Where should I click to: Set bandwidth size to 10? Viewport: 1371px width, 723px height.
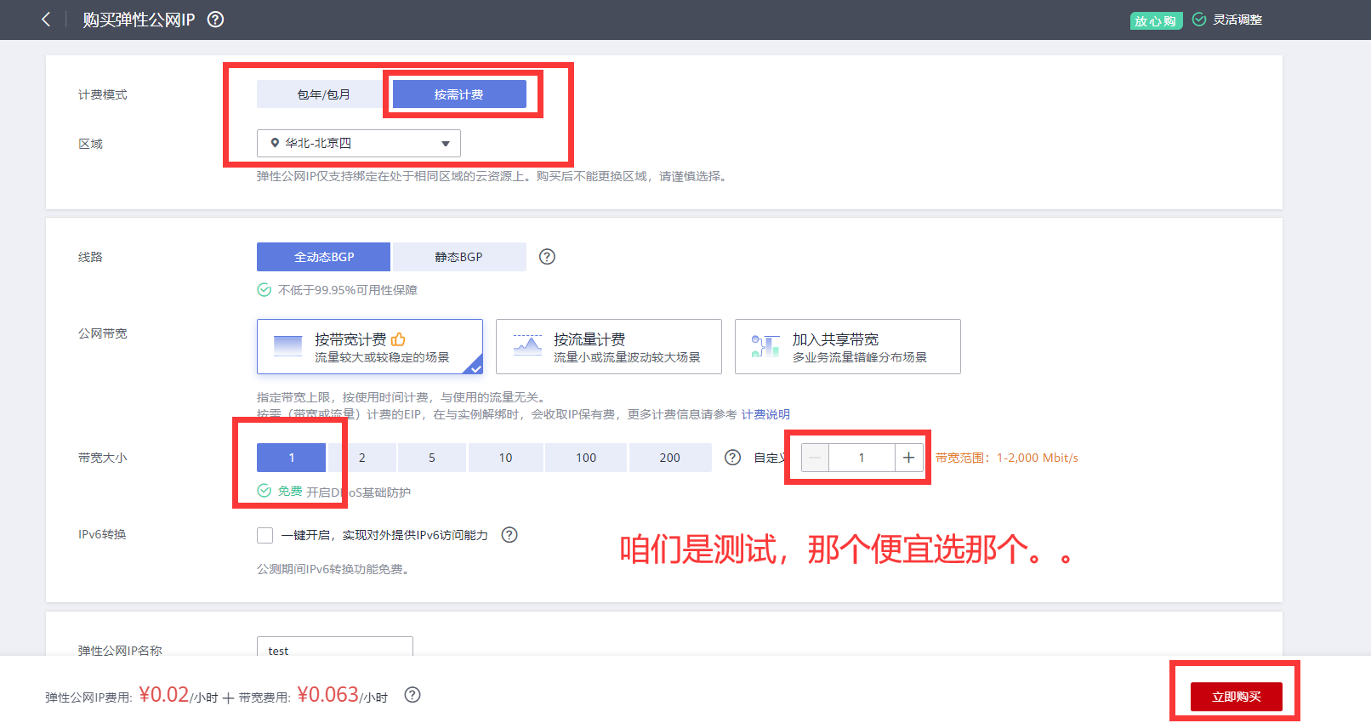point(505,458)
